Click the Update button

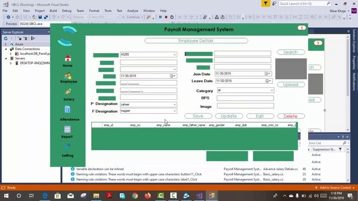(229, 116)
